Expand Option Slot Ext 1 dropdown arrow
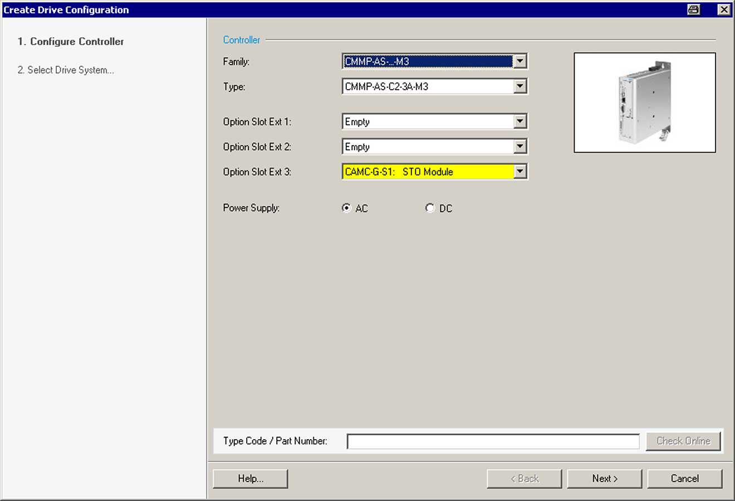This screenshot has height=501, width=735. click(520, 121)
